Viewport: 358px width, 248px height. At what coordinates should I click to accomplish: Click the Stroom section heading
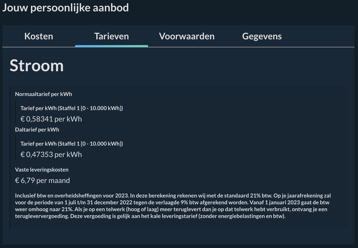[x=37, y=65]
